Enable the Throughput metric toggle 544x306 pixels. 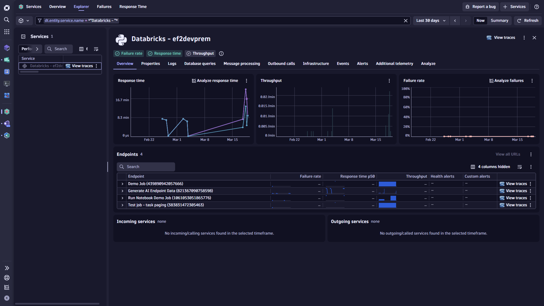tap(200, 53)
